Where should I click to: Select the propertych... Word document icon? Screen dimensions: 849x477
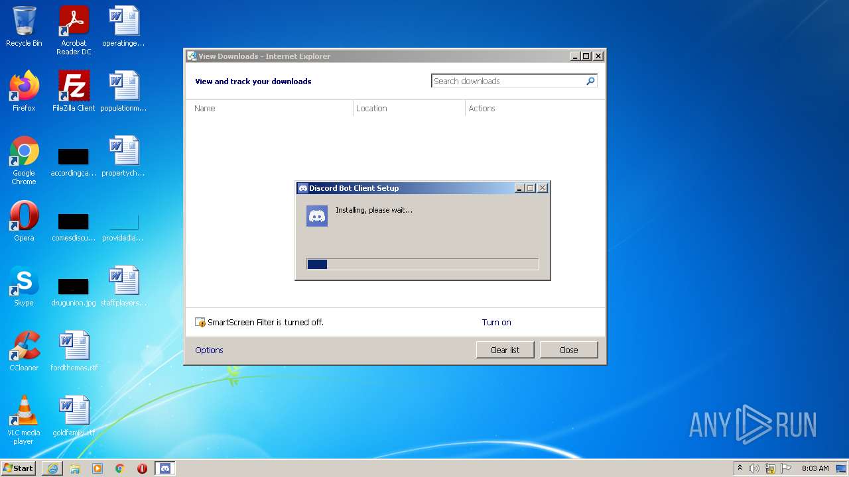123,157
